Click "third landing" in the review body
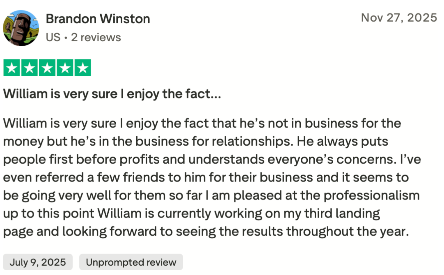 [x=342, y=214]
